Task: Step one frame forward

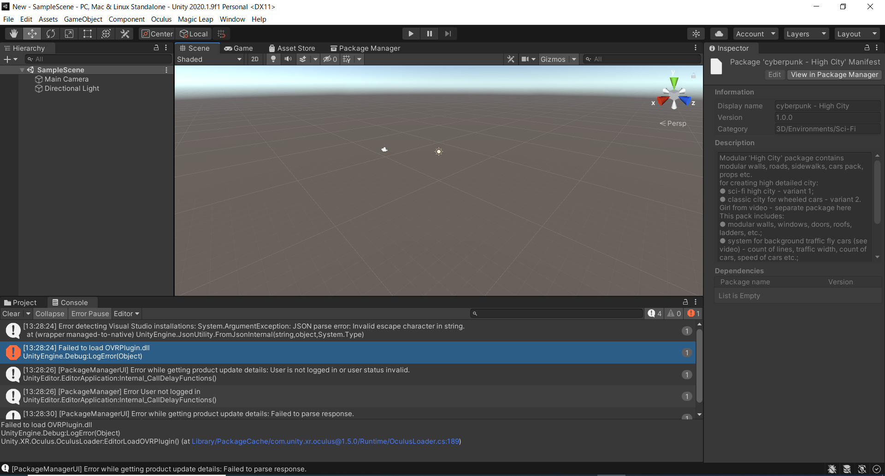Action: (x=448, y=34)
